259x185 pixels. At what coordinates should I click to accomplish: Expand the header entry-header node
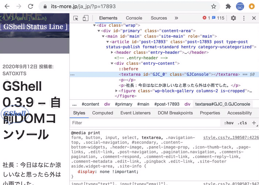pos(112,52)
